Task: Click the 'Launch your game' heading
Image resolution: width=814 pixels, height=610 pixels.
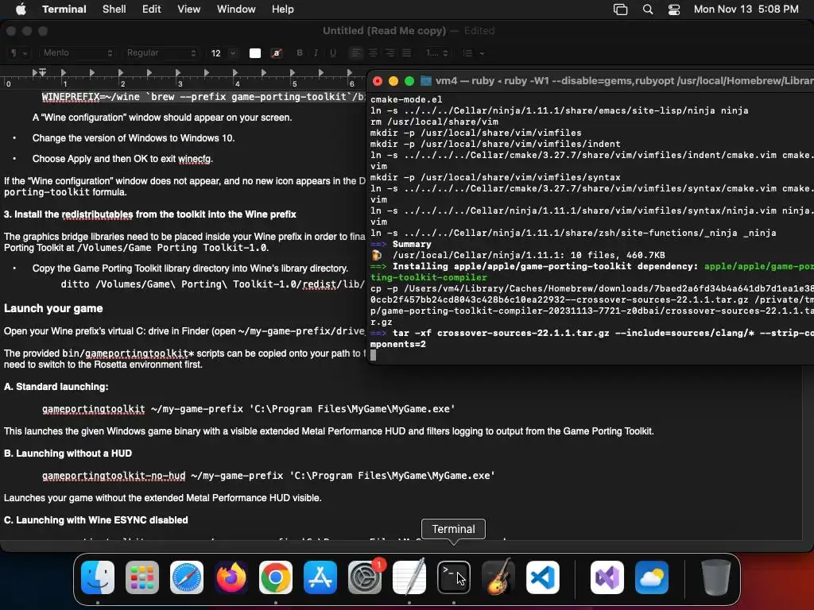Action: point(53,308)
